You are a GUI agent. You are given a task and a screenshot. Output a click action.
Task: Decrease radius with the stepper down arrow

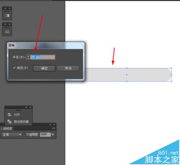click(28, 58)
